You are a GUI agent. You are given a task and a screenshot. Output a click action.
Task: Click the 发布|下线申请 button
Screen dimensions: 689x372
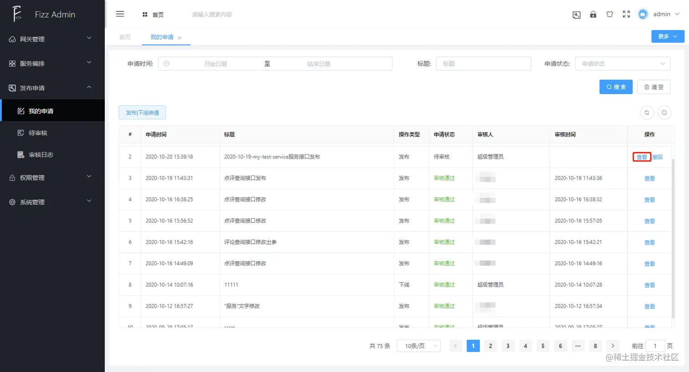tap(142, 113)
